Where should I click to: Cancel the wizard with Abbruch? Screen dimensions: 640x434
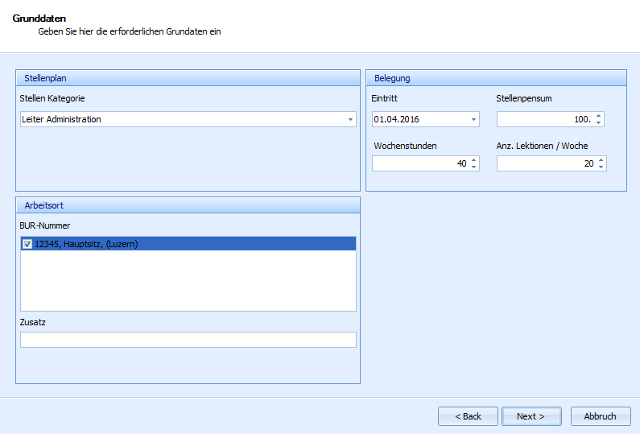click(x=600, y=416)
